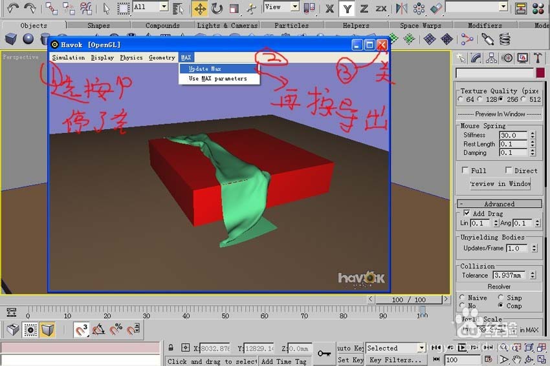
Task: Click the Collision Tolerance field
Action: [x=509, y=275]
